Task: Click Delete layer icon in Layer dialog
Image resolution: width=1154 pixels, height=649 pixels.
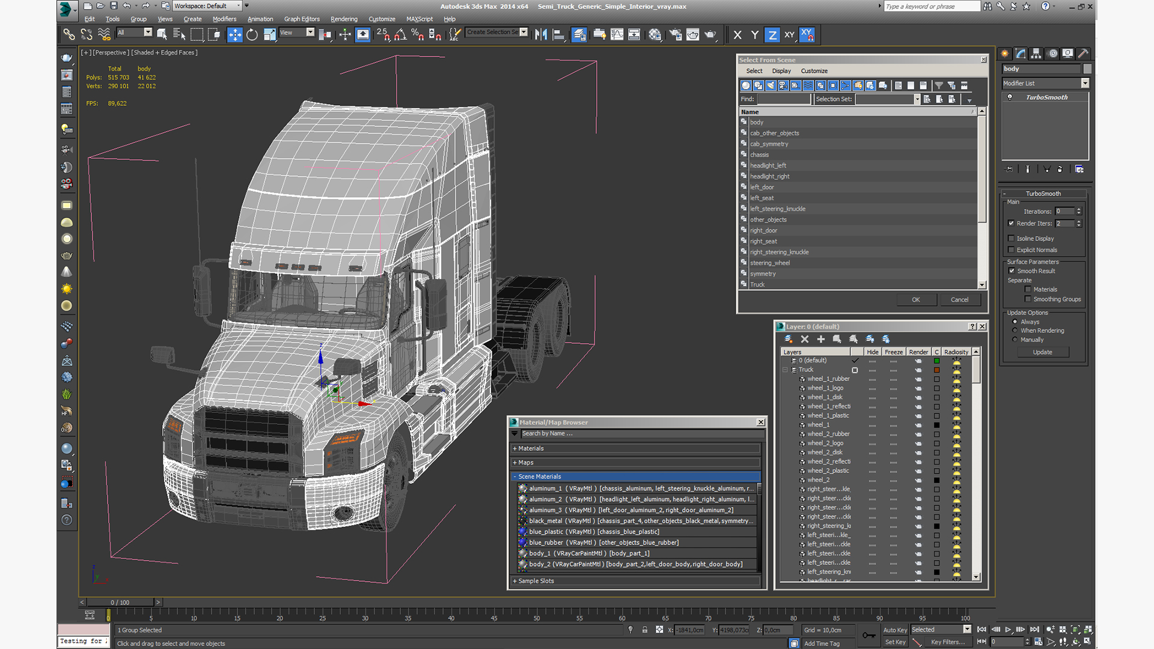Action: 805,340
